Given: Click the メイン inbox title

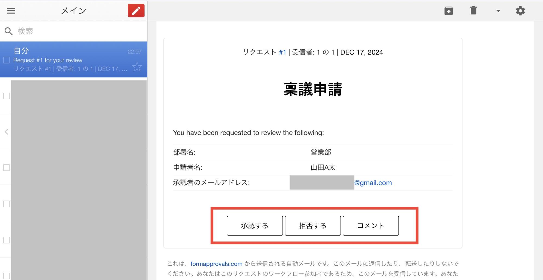Looking at the screenshot, I should tap(74, 11).
